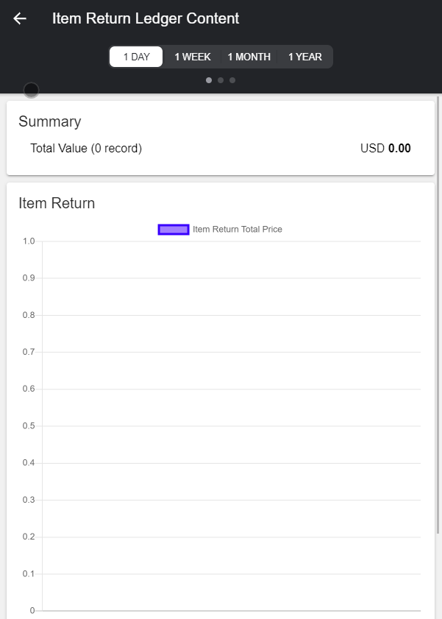The width and height of the screenshot is (442, 619).
Task: Show the 1 YEAR range
Action: click(x=304, y=57)
